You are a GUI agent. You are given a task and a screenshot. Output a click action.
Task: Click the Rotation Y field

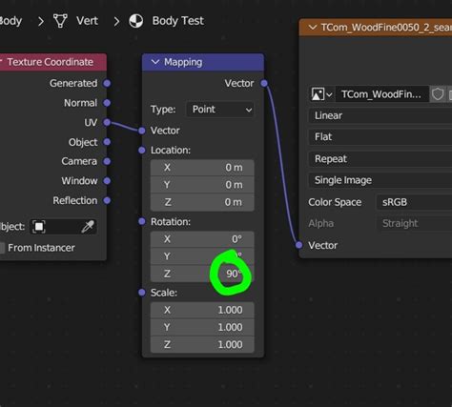tap(202, 256)
